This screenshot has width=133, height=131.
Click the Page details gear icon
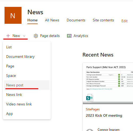coord(36,36)
